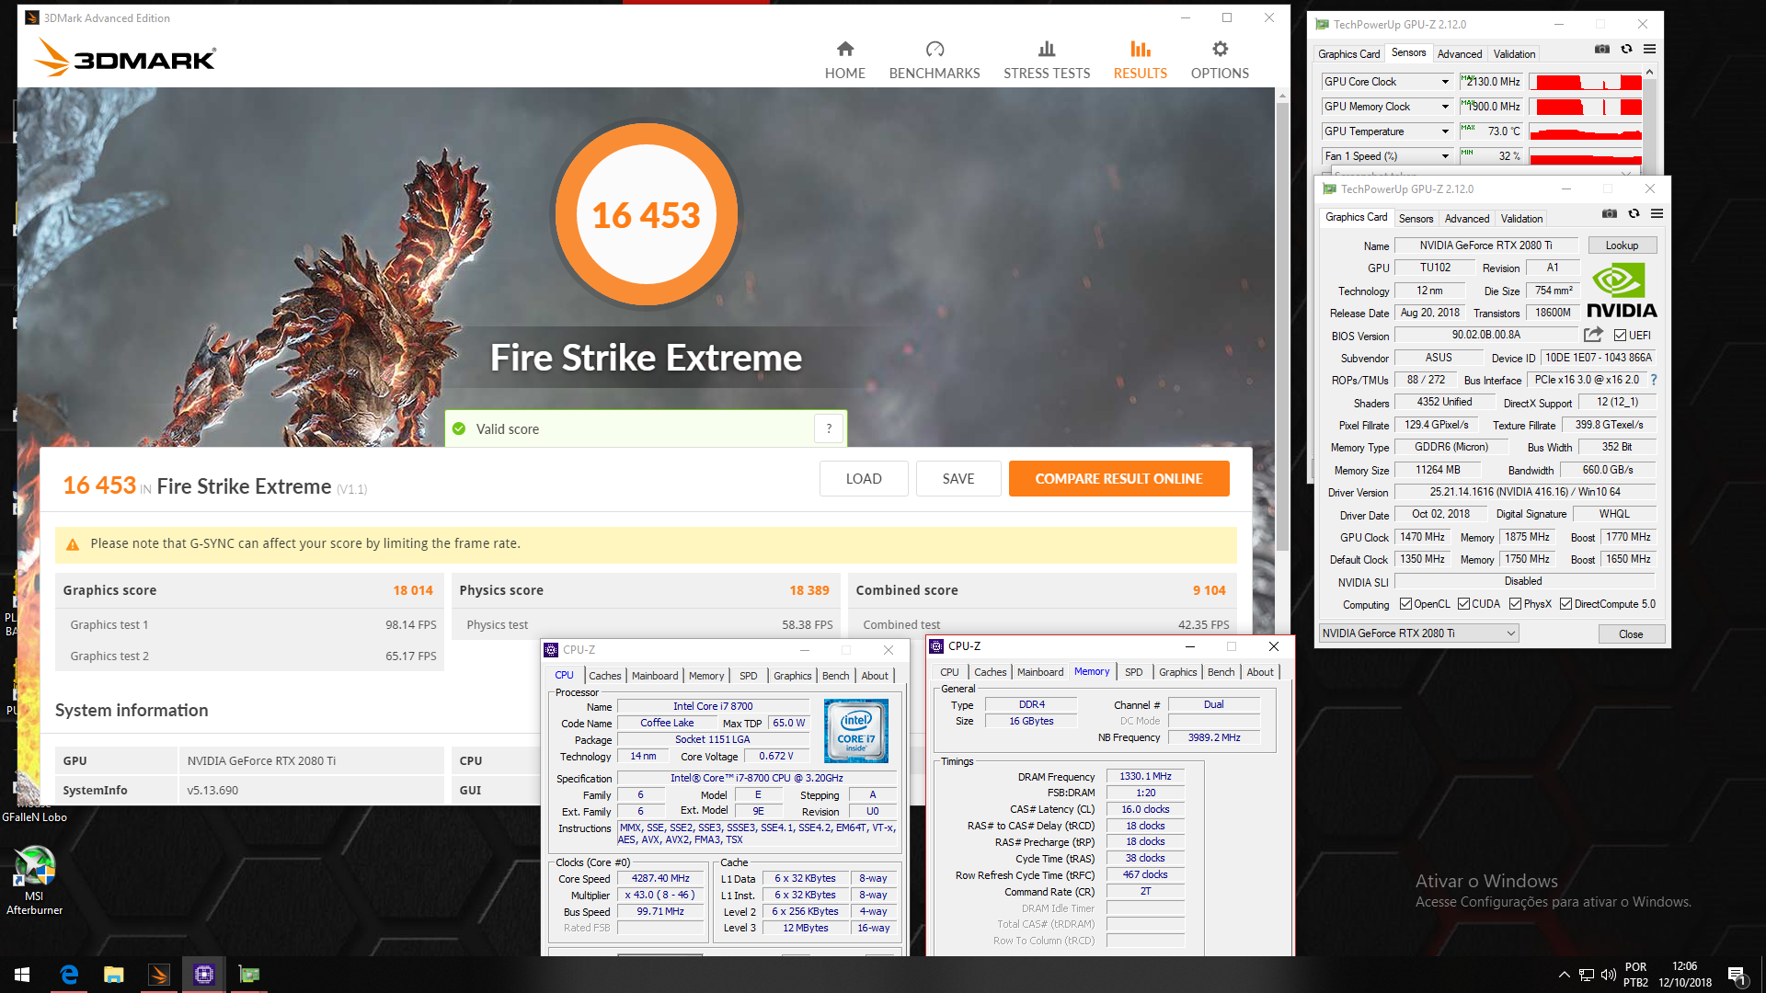Viewport: 1766px width, 993px height.
Task: Click the taskbar clock showing 12:06
Action: click(x=1685, y=975)
